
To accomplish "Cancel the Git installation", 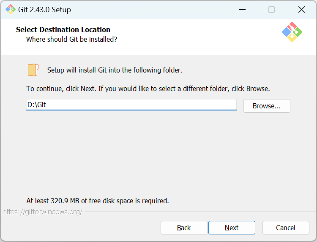I will [286, 228].
